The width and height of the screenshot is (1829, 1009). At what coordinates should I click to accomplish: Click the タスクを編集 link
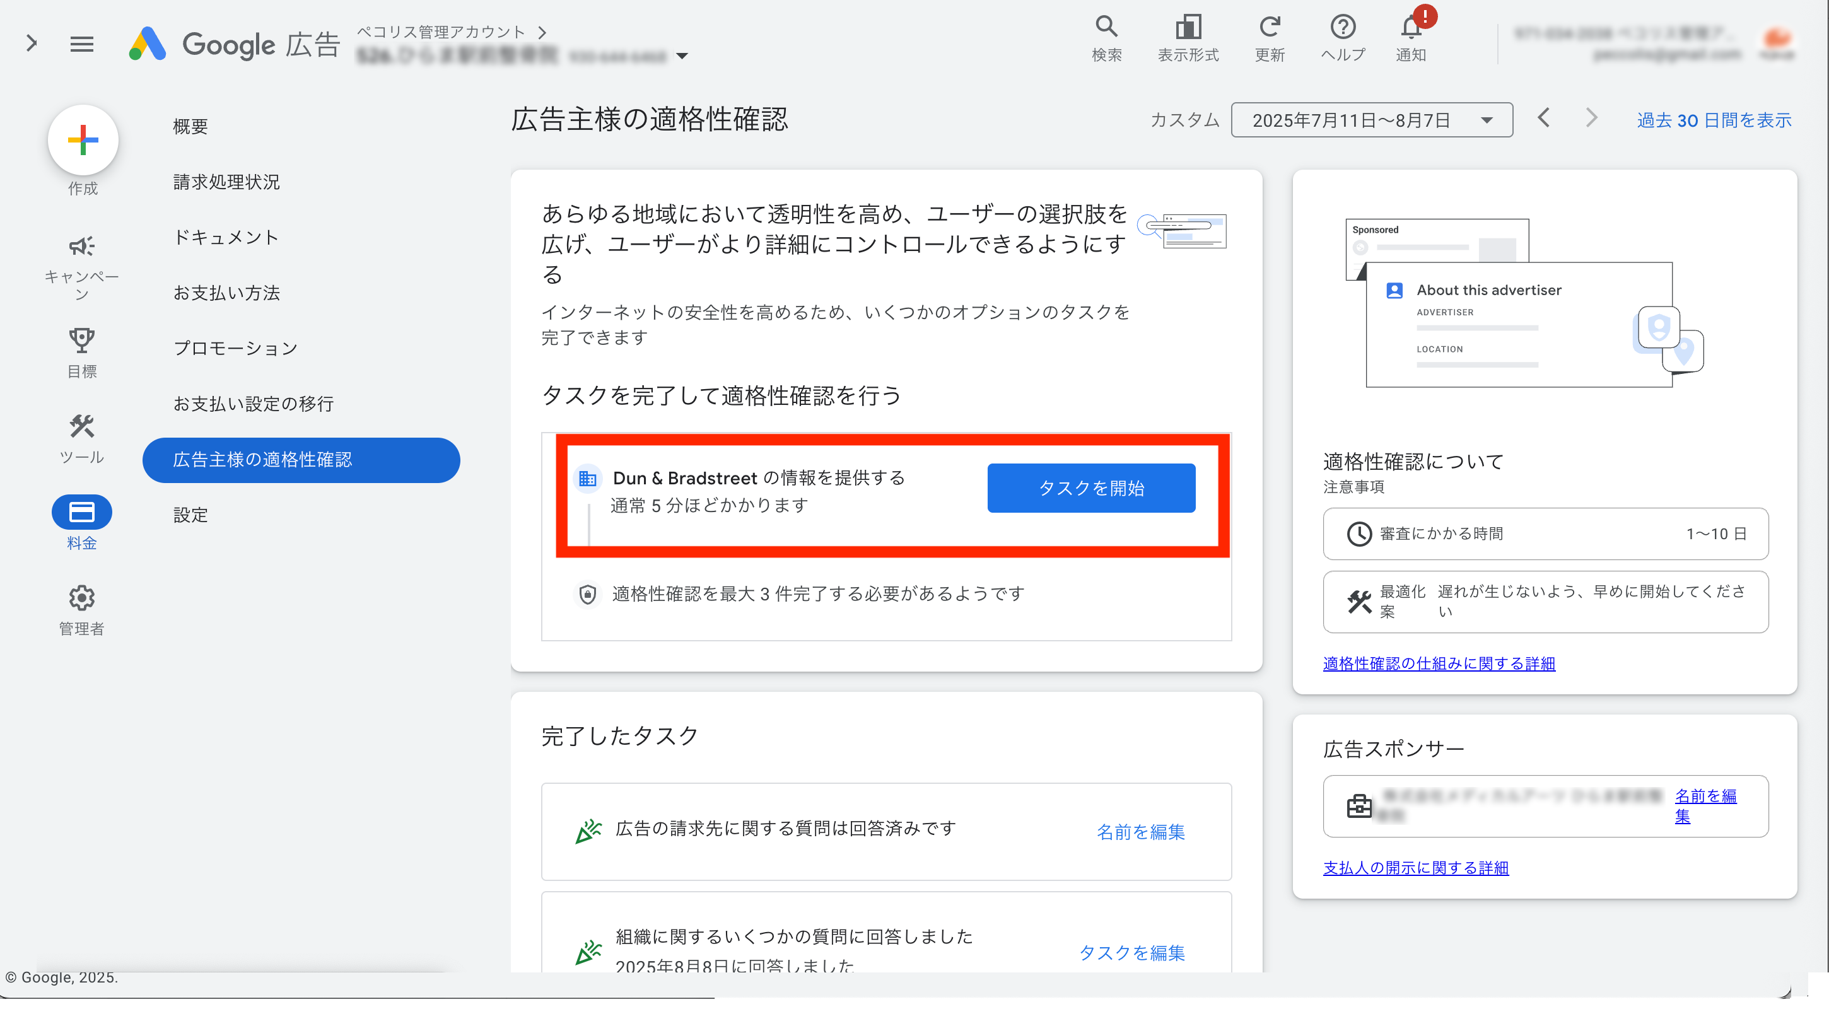[1131, 952]
